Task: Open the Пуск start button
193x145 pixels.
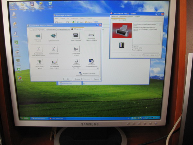Action: coord(25,118)
